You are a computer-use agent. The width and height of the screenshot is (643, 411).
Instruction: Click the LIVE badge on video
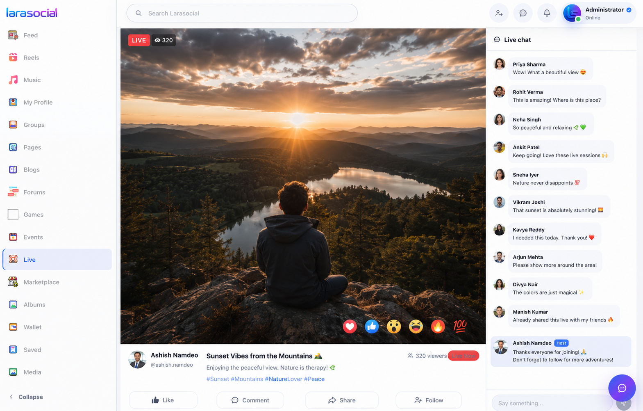coord(139,40)
